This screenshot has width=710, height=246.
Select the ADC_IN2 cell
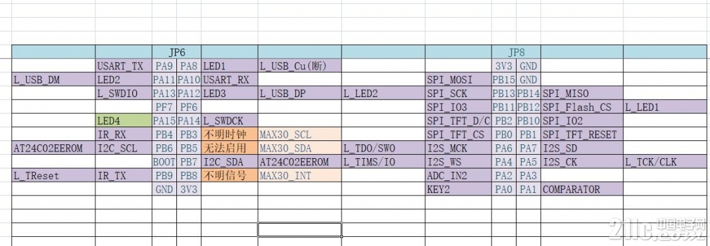[459, 175]
